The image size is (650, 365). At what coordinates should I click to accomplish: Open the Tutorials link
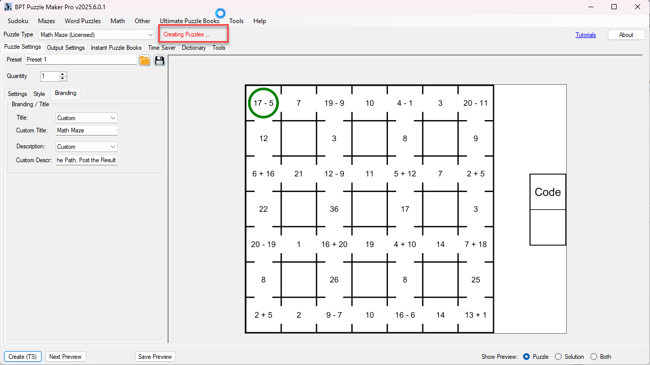coord(585,35)
